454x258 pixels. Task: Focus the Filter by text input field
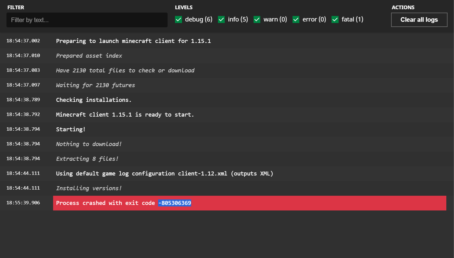click(87, 20)
